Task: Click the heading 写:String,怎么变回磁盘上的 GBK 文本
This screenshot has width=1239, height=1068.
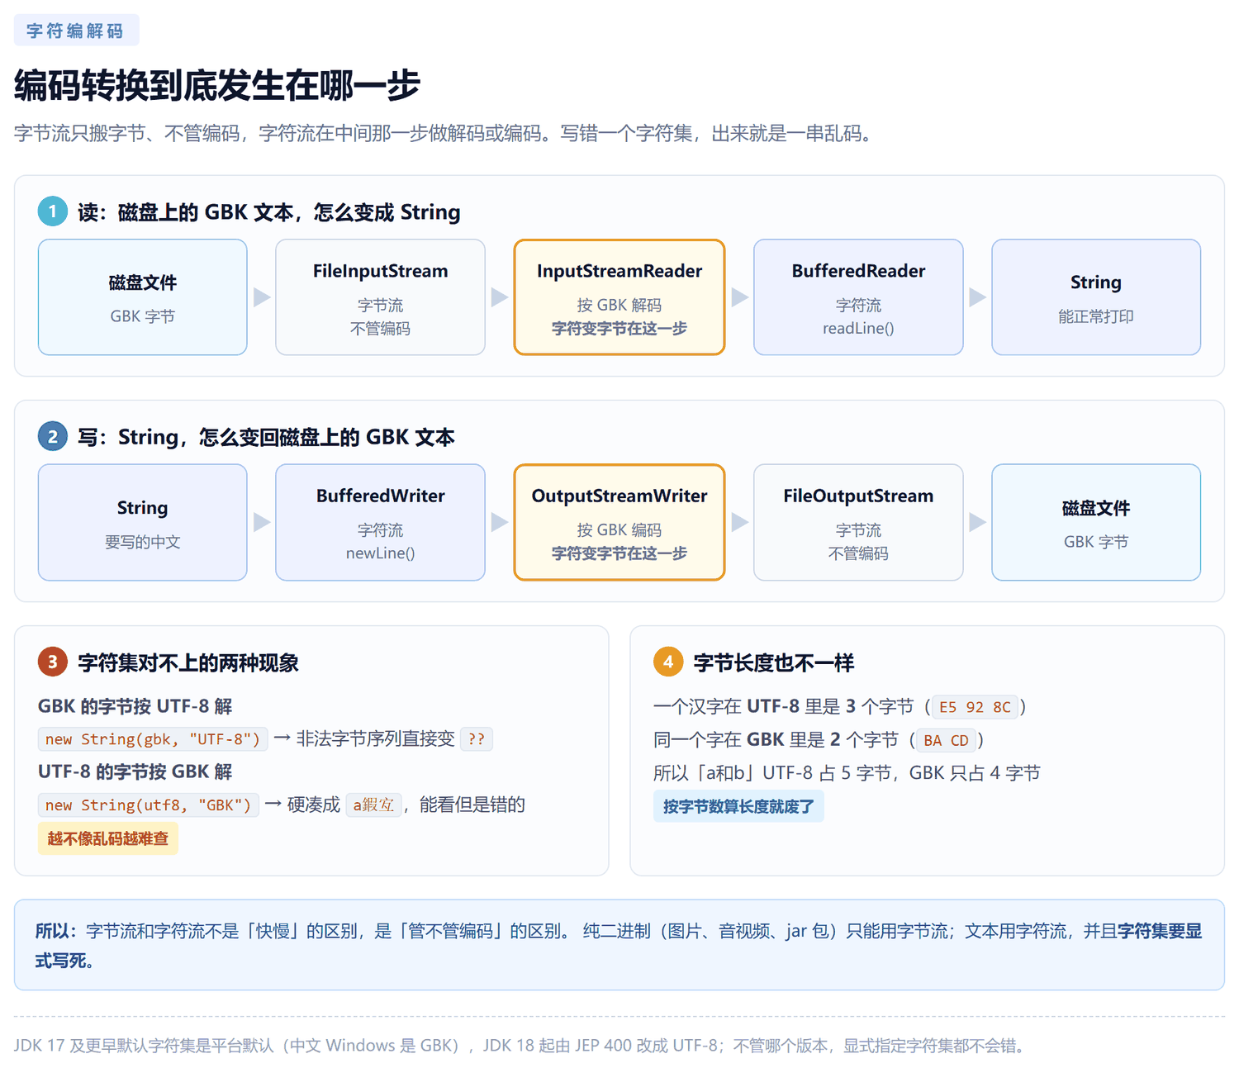Action: tap(266, 437)
